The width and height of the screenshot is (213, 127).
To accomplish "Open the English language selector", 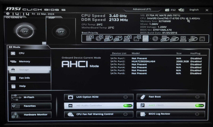I will coord(194,10).
